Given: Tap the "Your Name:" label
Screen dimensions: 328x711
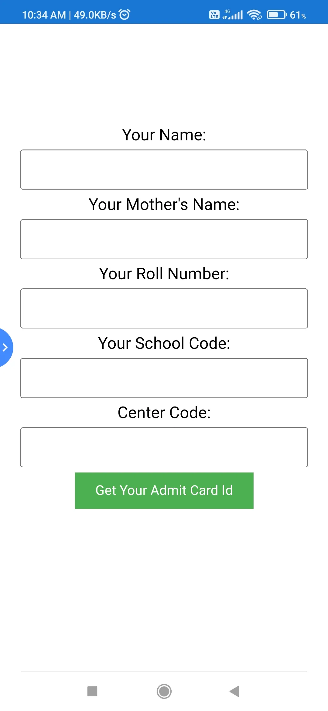Looking at the screenshot, I should tap(164, 135).
